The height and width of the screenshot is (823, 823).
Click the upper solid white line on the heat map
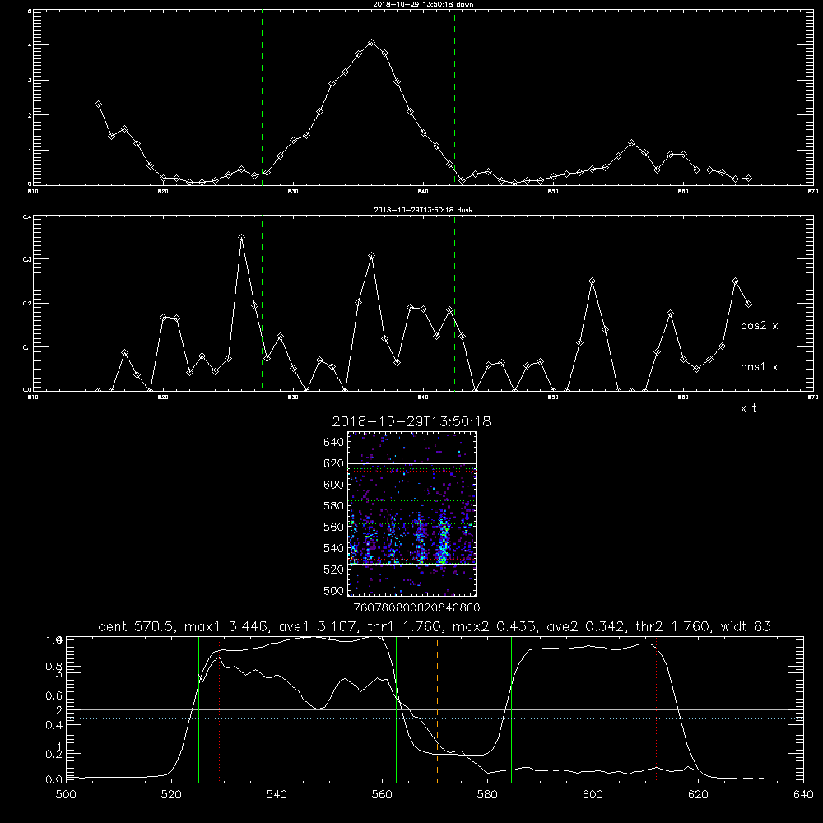411,464
